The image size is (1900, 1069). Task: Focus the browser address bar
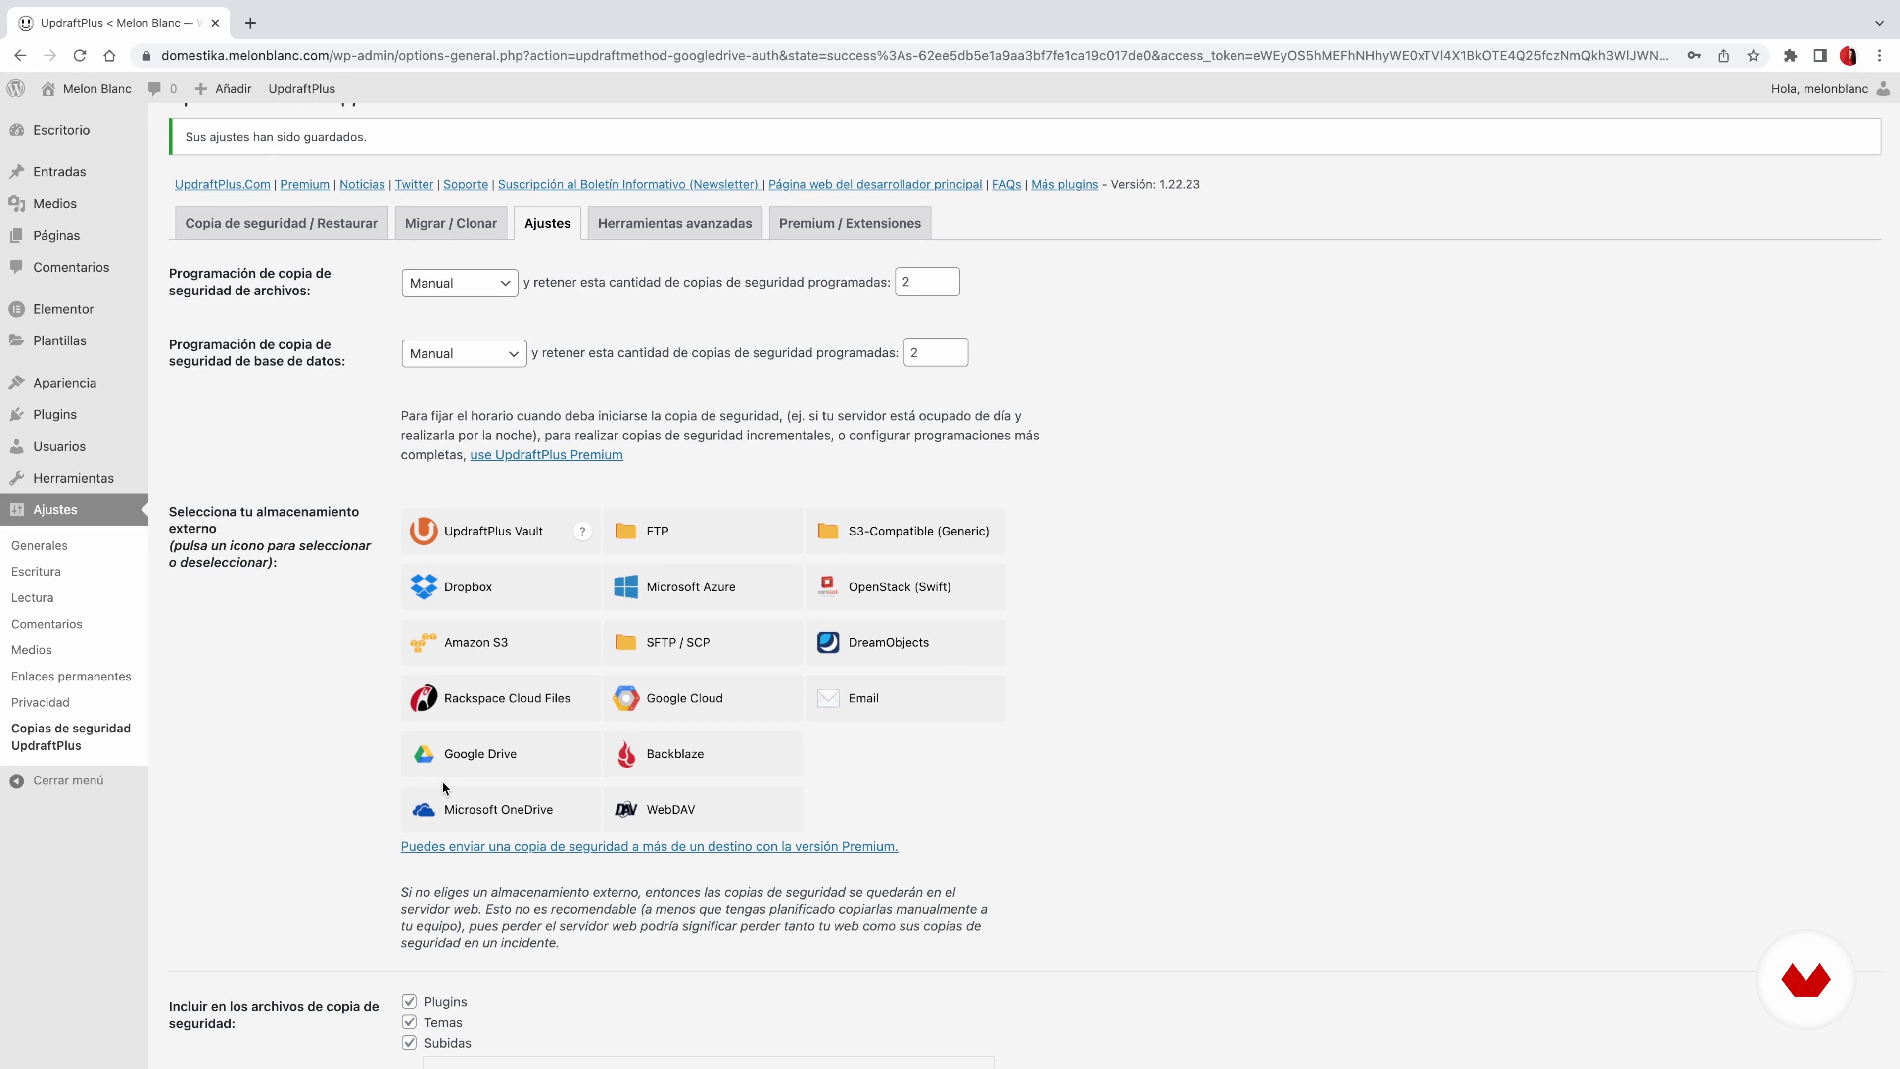[x=914, y=56]
